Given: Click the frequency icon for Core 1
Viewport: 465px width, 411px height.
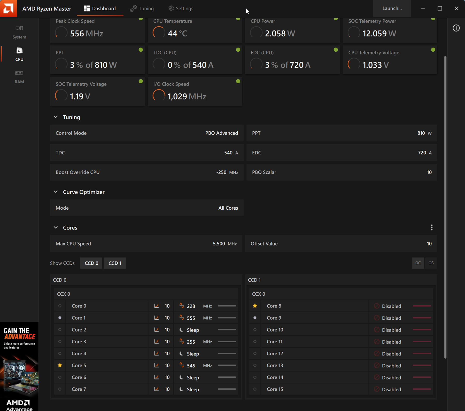Looking at the screenshot, I should click(182, 318).
